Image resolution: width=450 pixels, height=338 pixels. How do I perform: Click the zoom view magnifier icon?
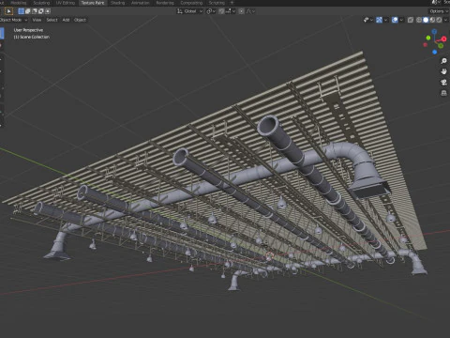pos(443,61)
